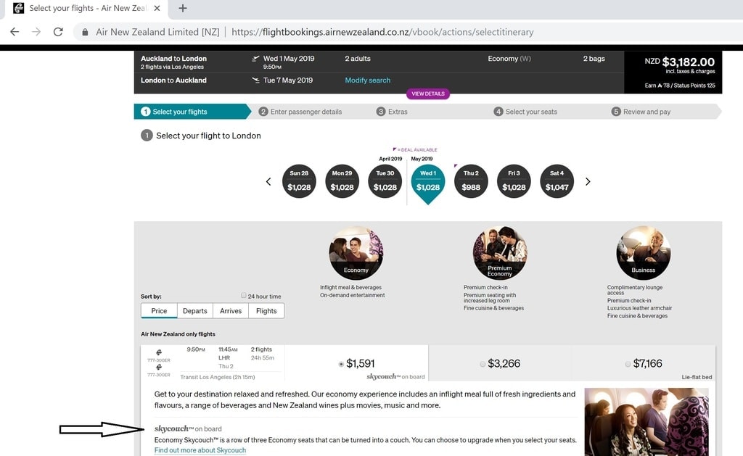The width and height of the screenshot is (743, 456).
Task: Click the Economy promo photo beside description
Action: click(646, 422)
